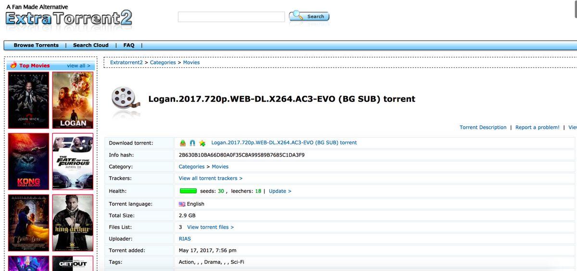
Task: Click the Logan torrent page heading
Action: 281,99
